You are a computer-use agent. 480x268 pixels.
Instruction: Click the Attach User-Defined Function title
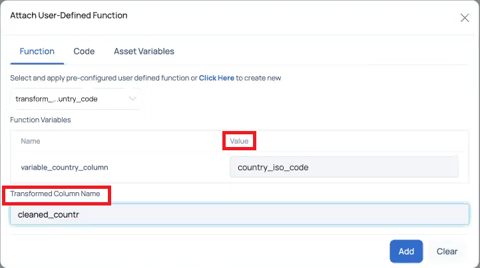(x=69, y=15)
